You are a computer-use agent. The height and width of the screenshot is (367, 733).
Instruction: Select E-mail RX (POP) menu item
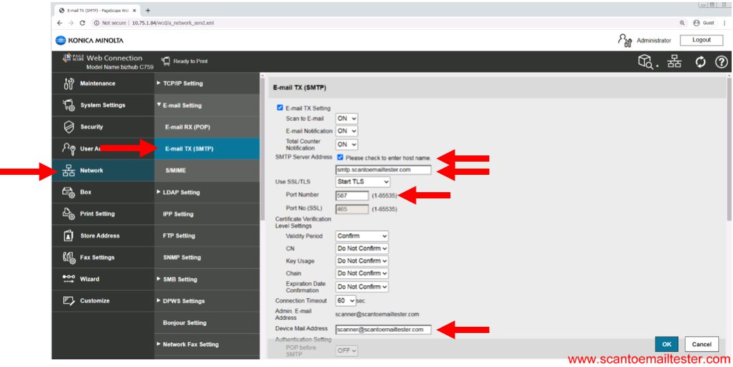click(187, 127)
